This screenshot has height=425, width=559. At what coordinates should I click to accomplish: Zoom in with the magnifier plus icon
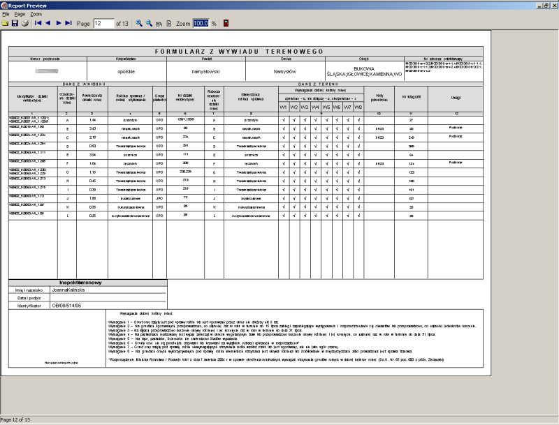pyautogui.click(x=139, y=24)
